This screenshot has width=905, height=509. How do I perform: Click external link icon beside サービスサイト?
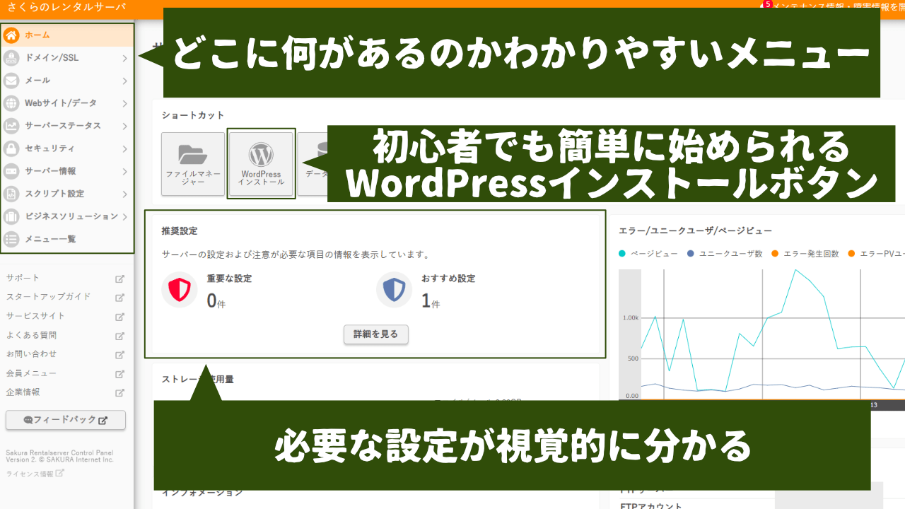pos(120,317)
